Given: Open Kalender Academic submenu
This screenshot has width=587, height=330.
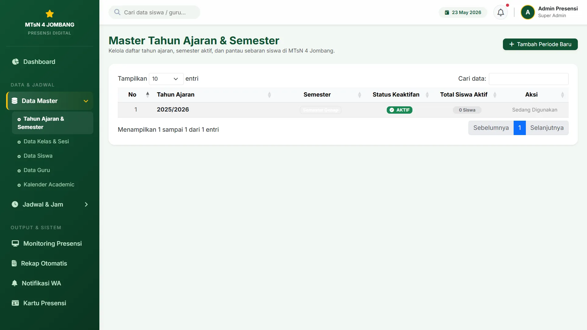Looking at the screenshot, I should click(x=53, y=185).
